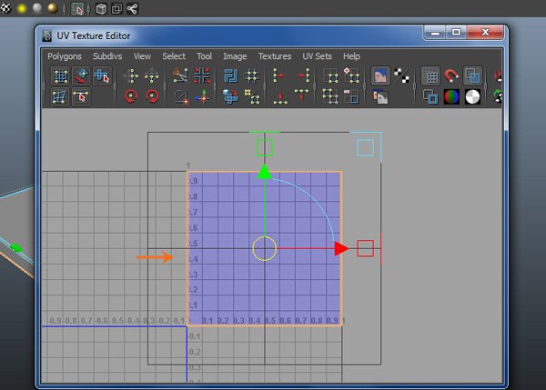Pick the UV Smudge tool
This screenshot has height=390, width=546.
click(x=59, y=96)
